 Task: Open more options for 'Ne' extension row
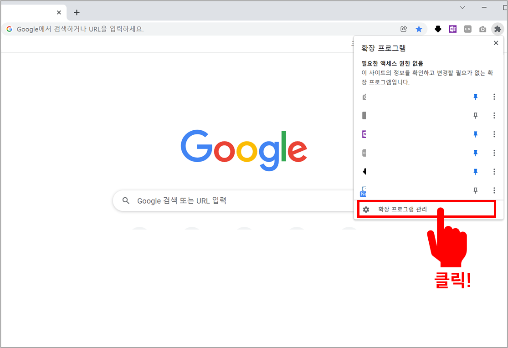point(494,190)
